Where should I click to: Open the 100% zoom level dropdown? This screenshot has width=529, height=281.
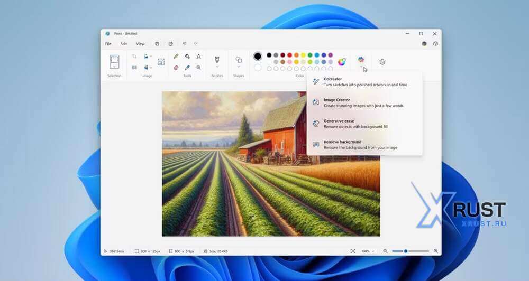[x=368, y=251]
